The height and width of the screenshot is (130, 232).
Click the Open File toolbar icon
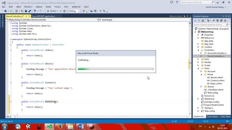click(22, 11)
